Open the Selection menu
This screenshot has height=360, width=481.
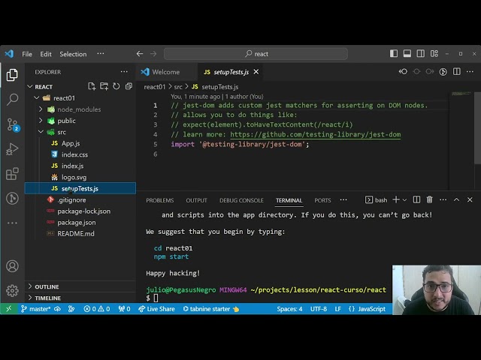click(73, 54)
